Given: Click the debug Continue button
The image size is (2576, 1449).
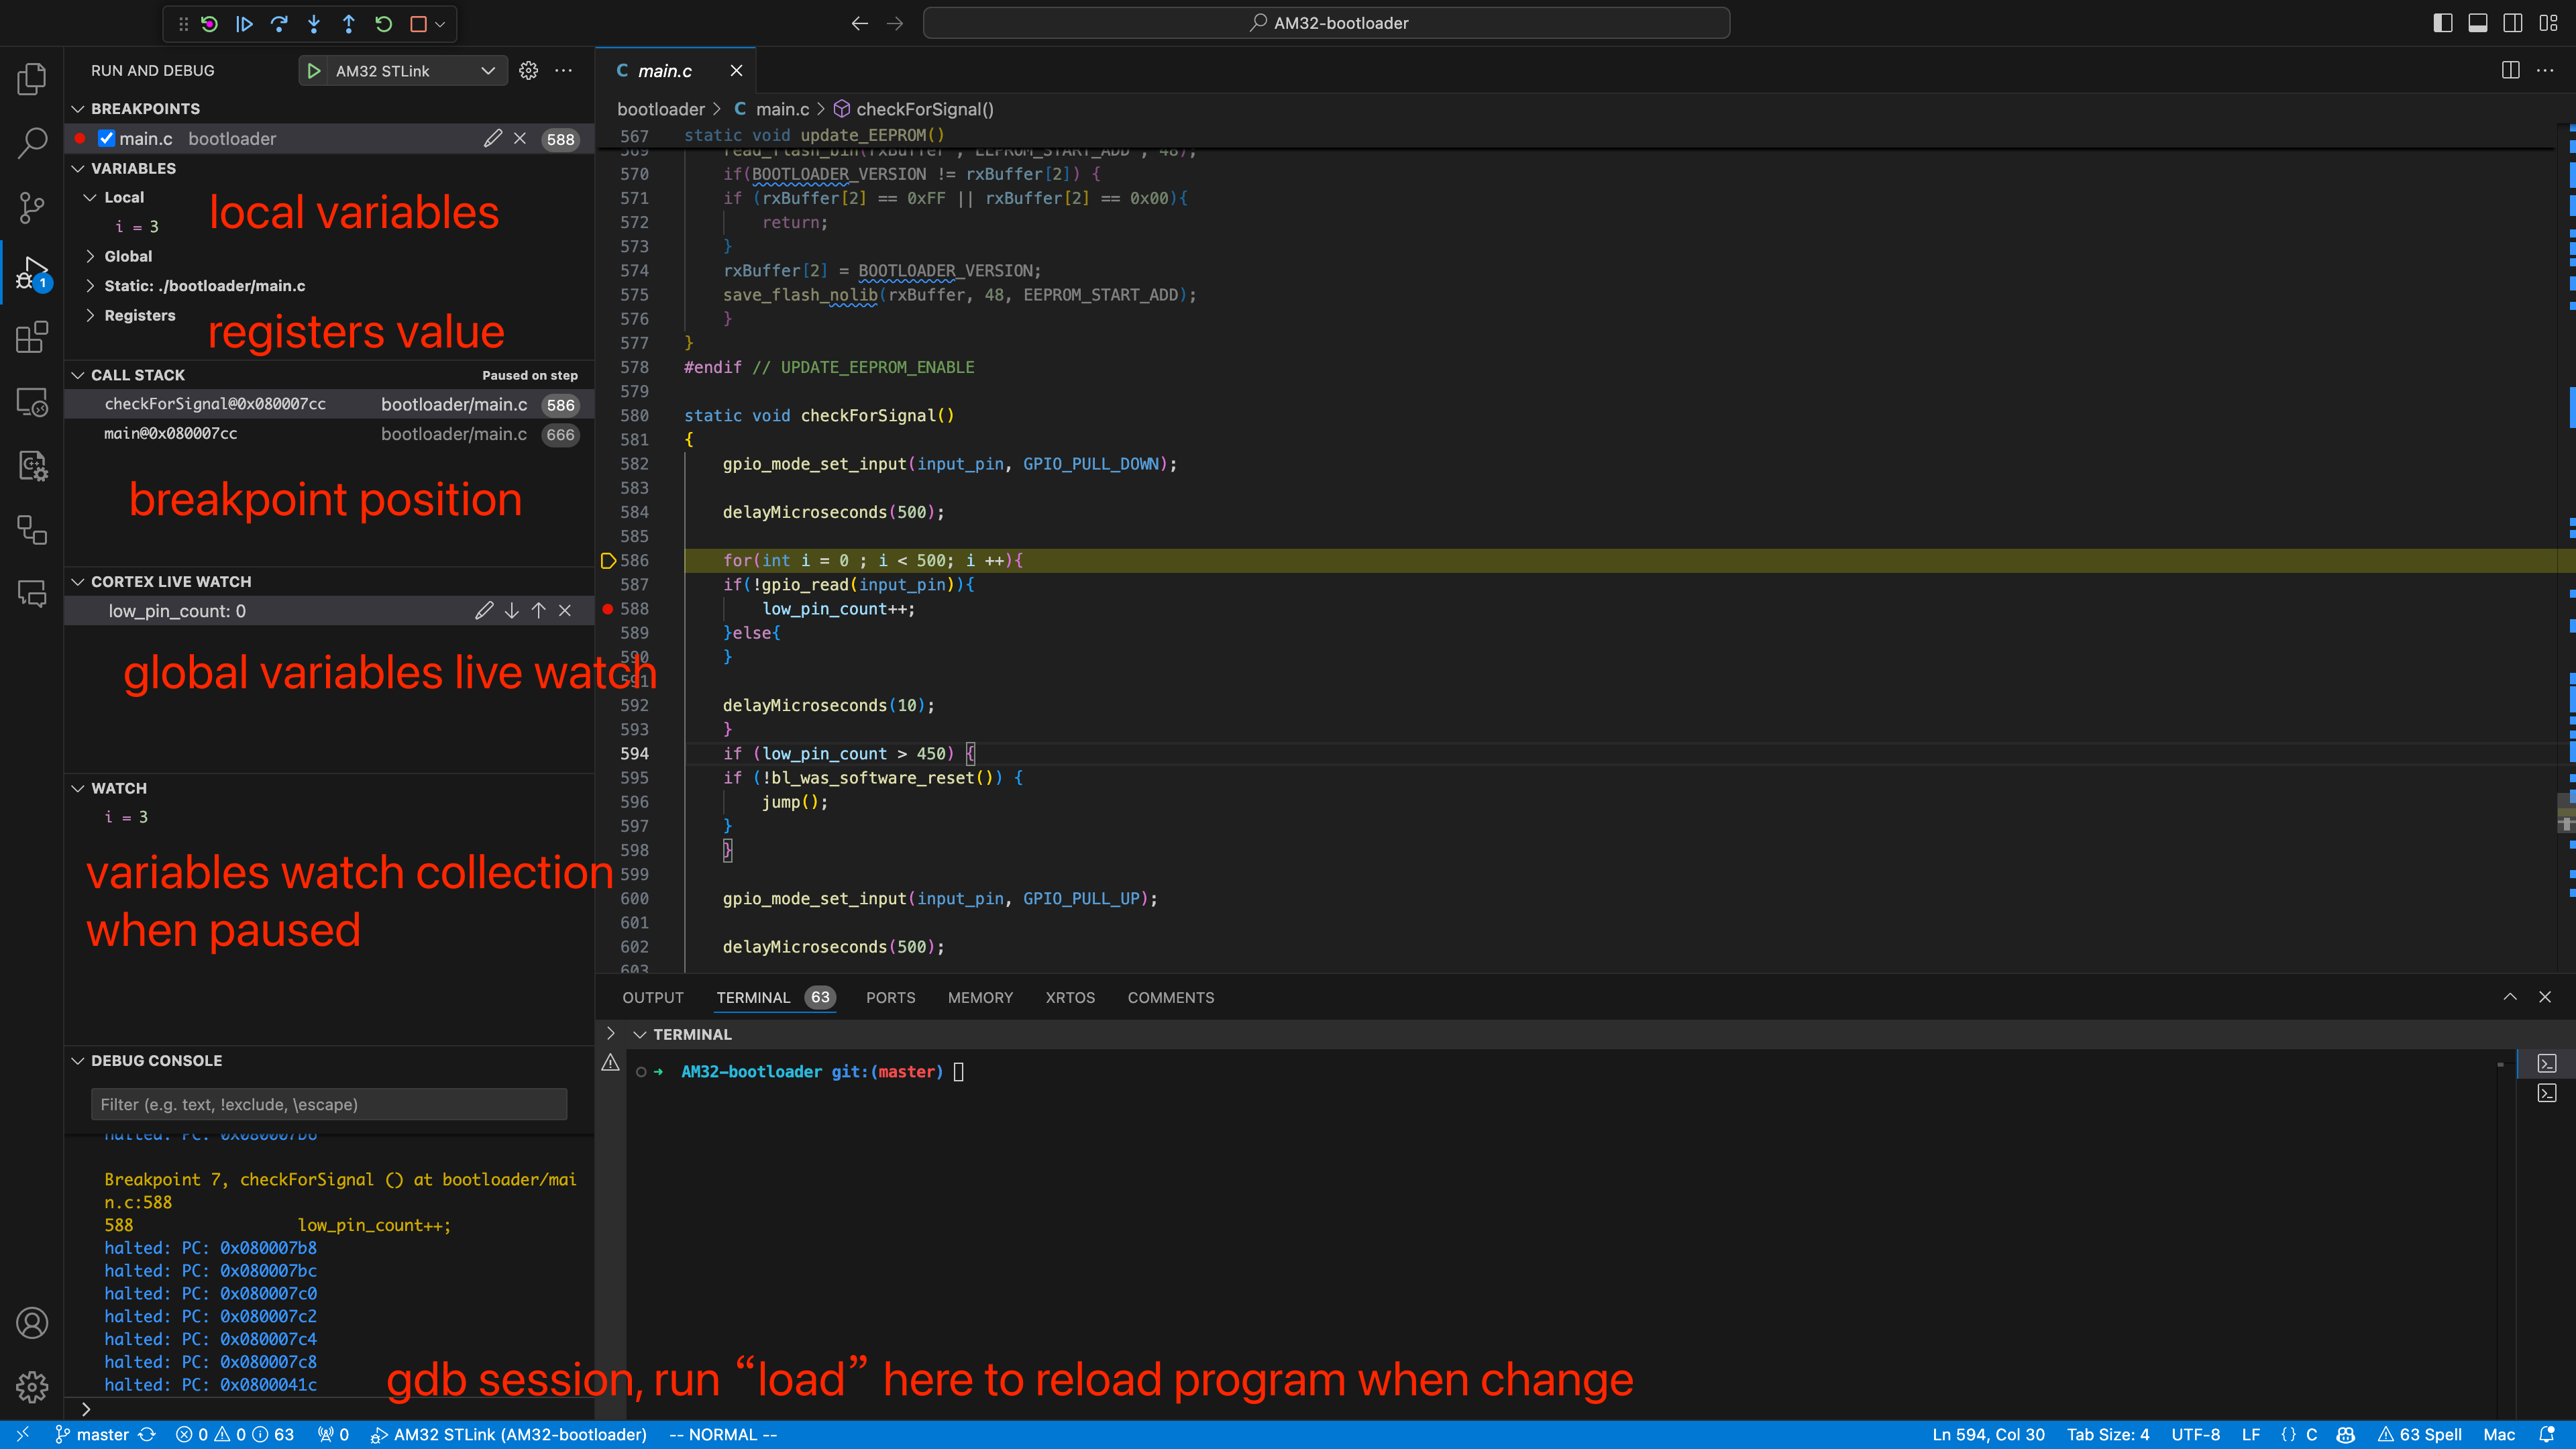Looking at the screenshot, I should tap(245, 24).
